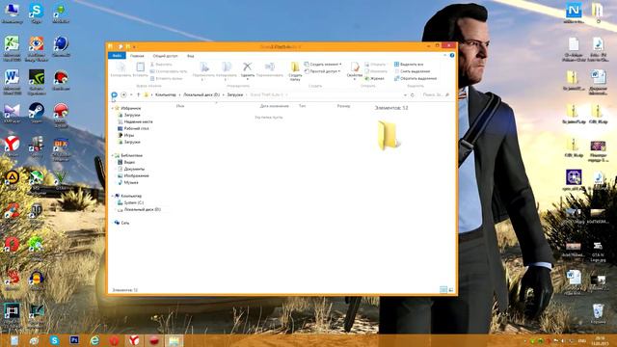The height and width of the screenshot is (347, 617).
Task: Click the AIMP desktop shortcut
Action: pos(13,179)
